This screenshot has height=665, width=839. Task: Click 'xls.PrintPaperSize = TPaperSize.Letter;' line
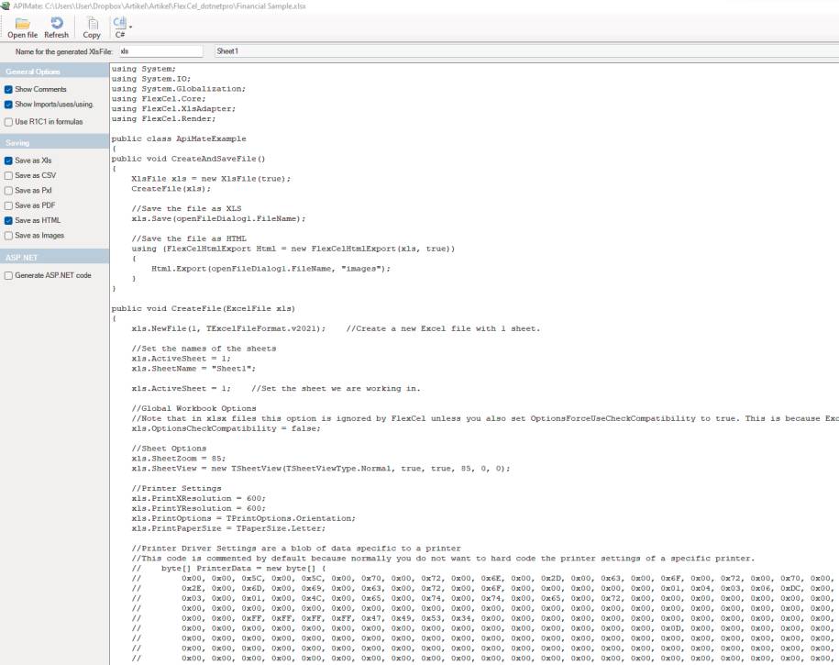click(228, 528)
